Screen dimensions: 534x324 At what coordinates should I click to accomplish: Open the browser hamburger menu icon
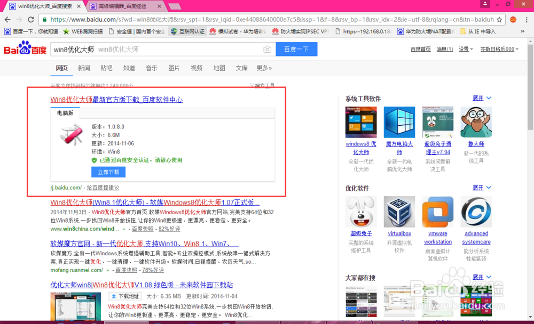coord(526,19)
